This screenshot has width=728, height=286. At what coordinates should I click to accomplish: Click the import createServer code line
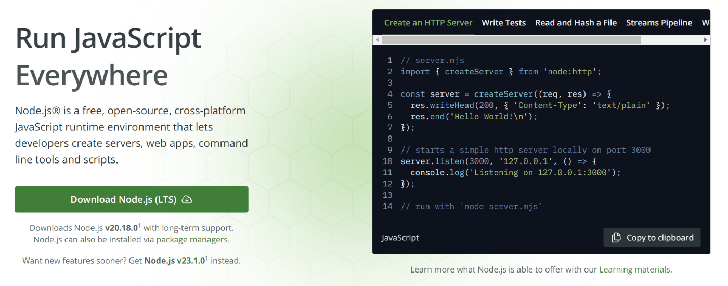[501, 71]
